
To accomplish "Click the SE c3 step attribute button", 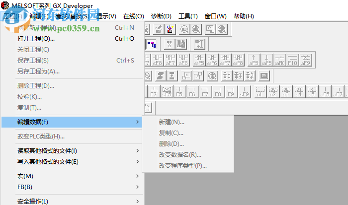I will pyautogui.click(x=286, y=91).
